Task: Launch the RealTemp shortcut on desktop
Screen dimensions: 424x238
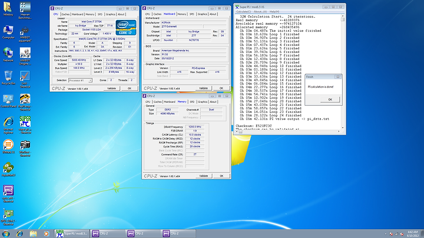Action: coord(25,102)
